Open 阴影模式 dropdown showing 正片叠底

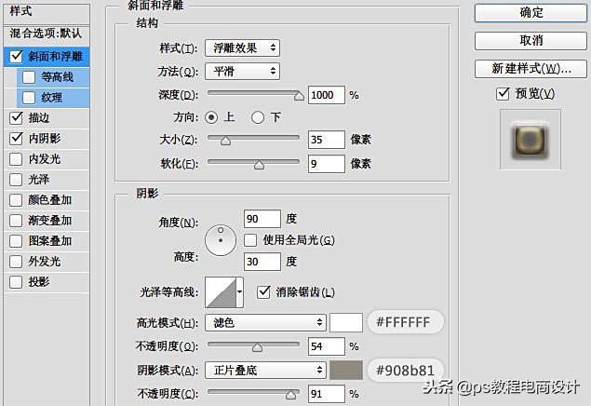266,371
